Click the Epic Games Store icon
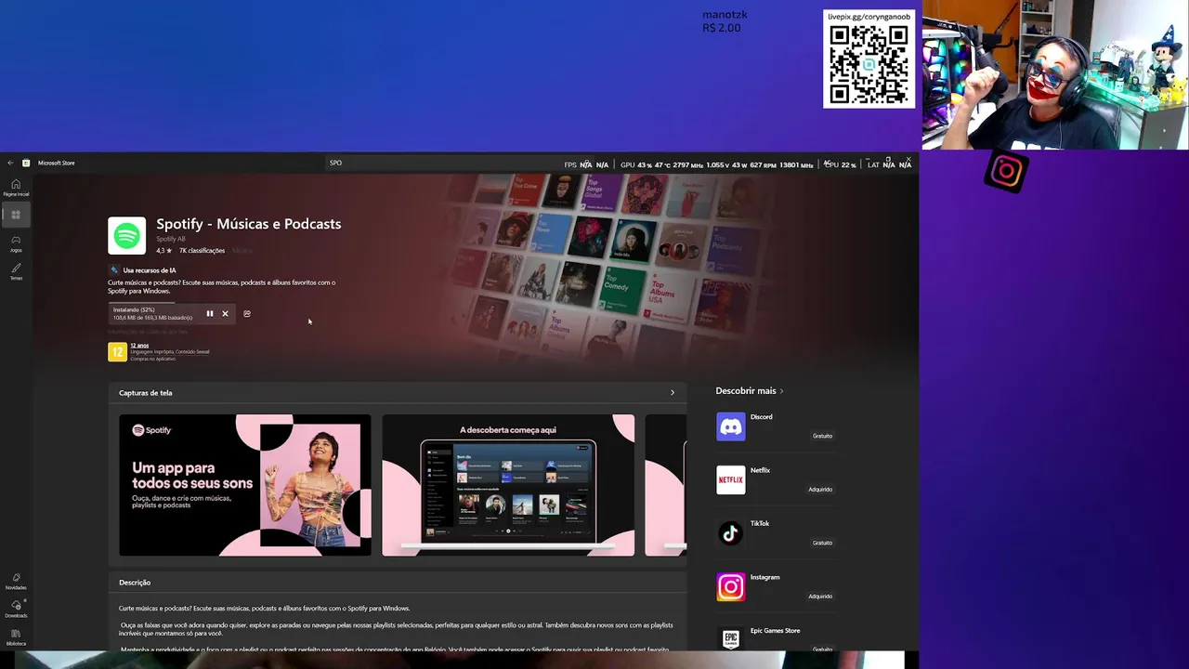This screenshot has height=669, width=1189. 731,639
